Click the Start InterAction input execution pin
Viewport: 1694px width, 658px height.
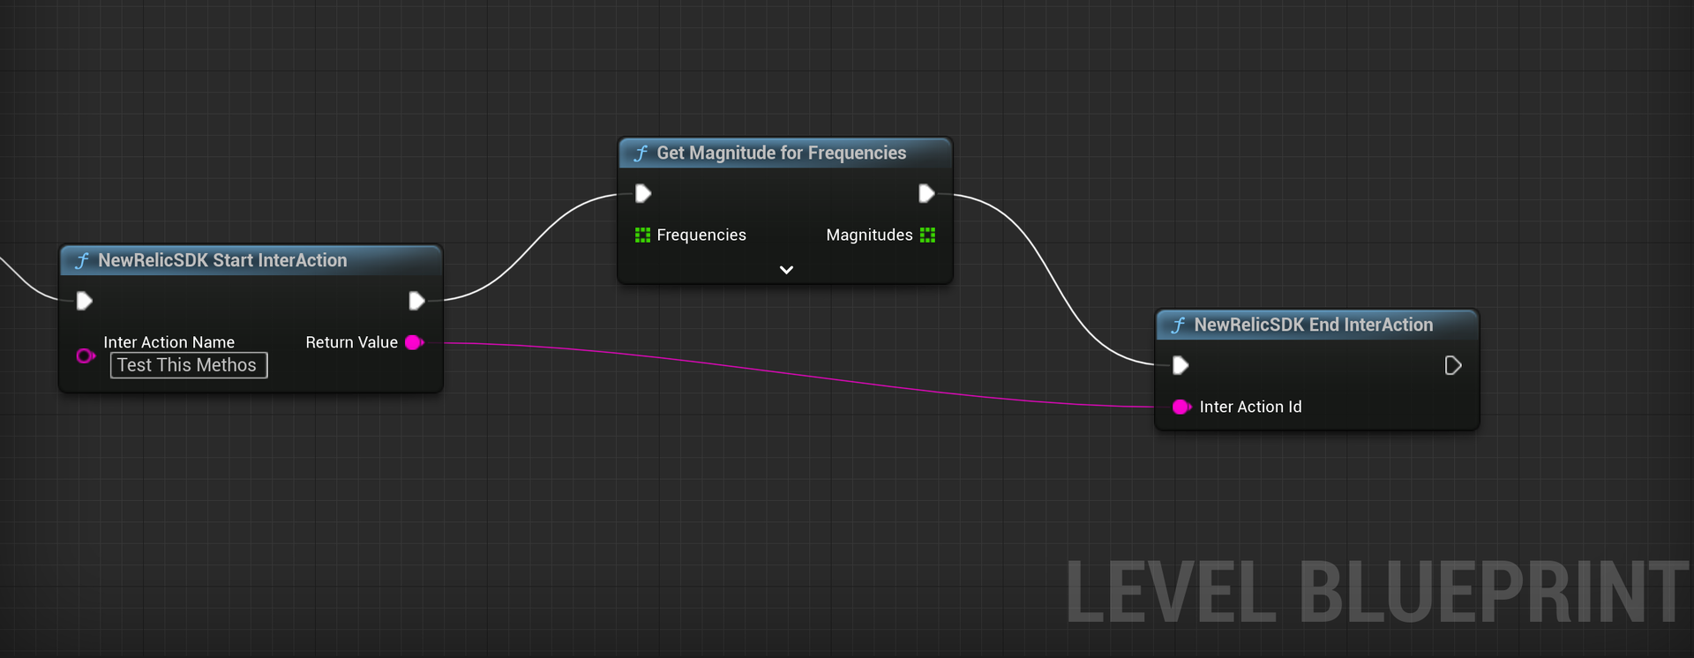click(85, 302)
